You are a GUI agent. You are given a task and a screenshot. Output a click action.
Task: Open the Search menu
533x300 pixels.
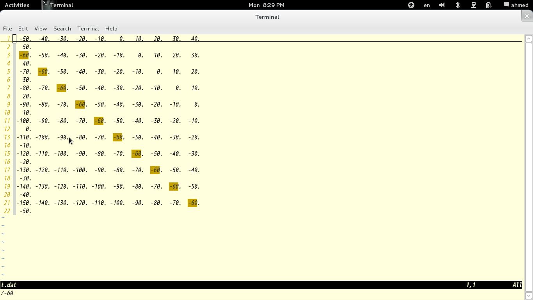click(x=62, y=29)
